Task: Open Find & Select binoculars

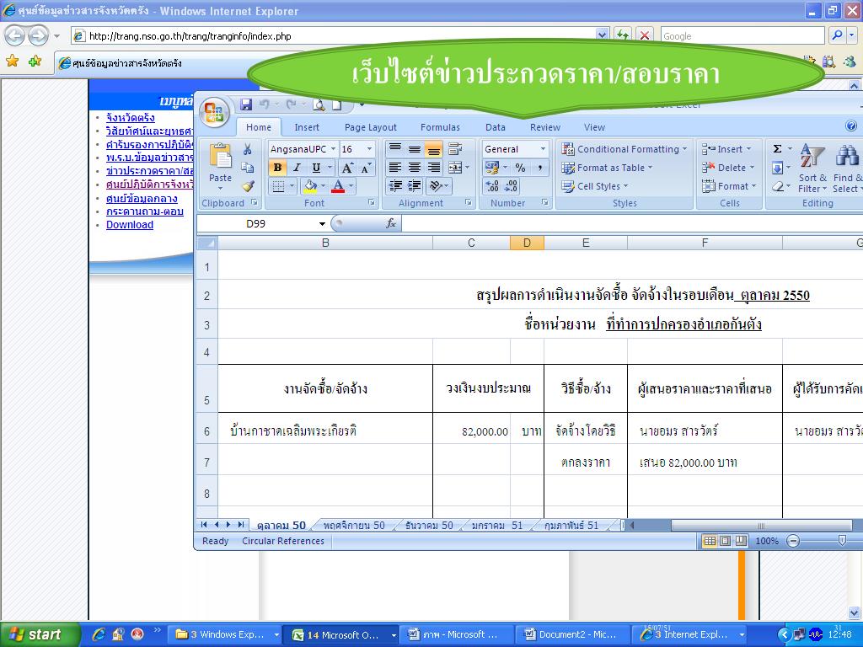Action: 847,168
